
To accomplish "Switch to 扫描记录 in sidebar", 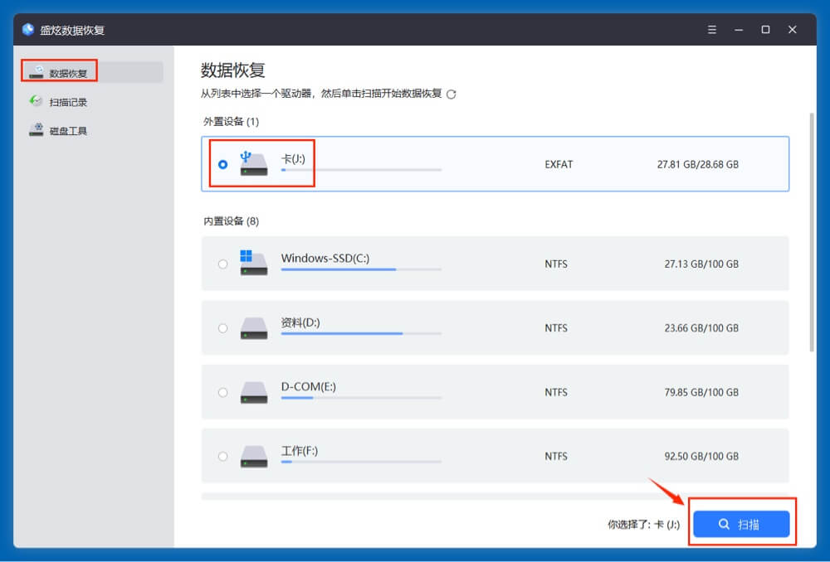I will (68, 102).
